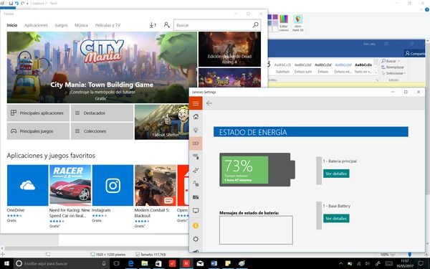Go back using Lenovo Settings arrow
430x269 pixels.
coord(209,103)
